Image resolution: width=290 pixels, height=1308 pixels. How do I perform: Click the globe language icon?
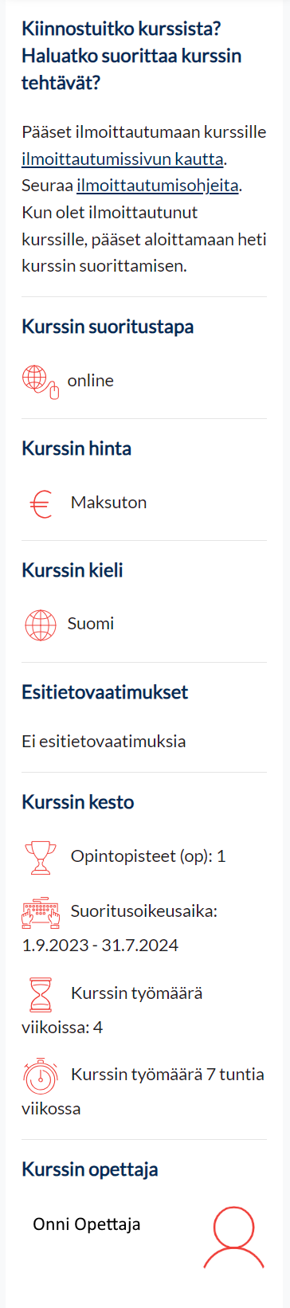[41, 625]
